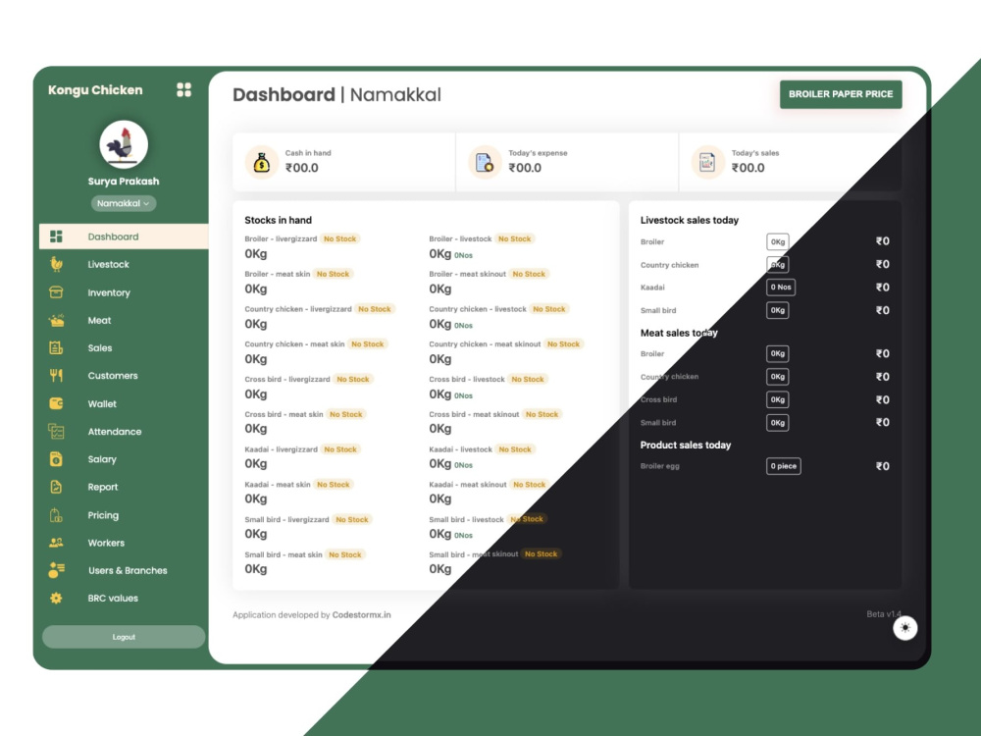Click the Beta v1.4 version label
Viewport: 981px width, 736px height.
(884, 614)
